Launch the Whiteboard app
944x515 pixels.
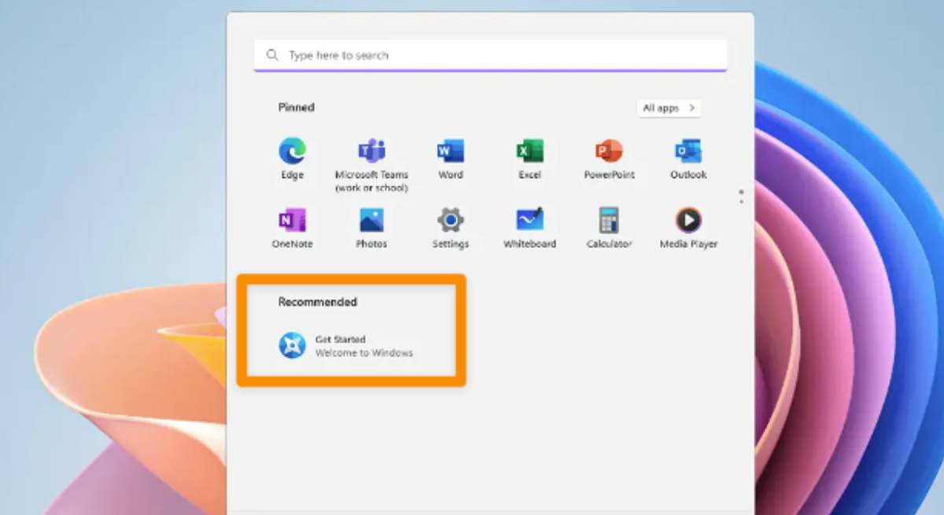coord(529,219)
